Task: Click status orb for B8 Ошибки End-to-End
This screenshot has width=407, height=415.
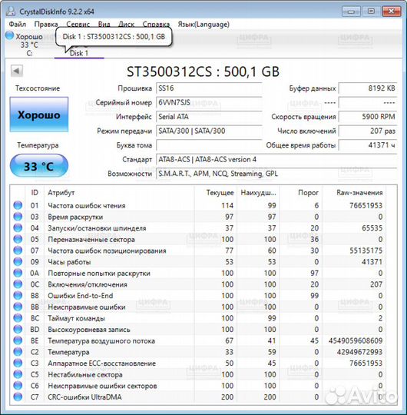Action: click(18, 295)
